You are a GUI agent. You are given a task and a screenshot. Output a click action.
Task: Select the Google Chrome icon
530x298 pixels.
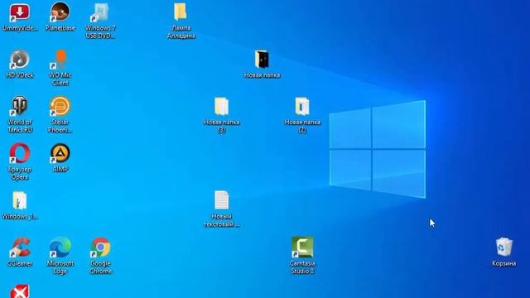[101, 248]
